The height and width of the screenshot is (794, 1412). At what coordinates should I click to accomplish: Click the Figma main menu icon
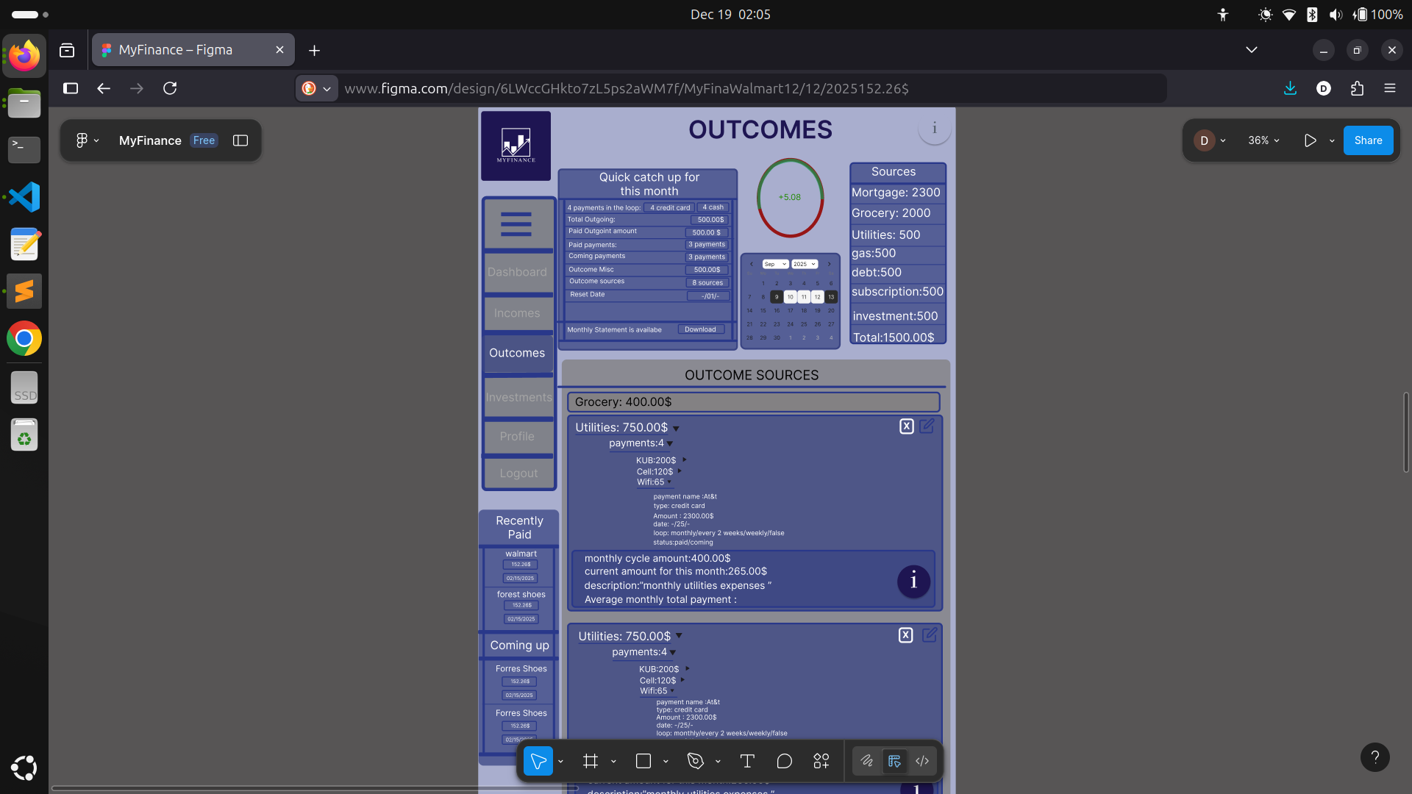click(x=82, y=140)
